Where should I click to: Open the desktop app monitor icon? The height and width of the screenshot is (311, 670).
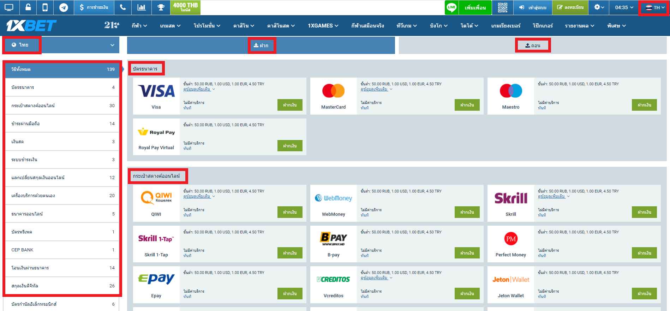(9, 7)
